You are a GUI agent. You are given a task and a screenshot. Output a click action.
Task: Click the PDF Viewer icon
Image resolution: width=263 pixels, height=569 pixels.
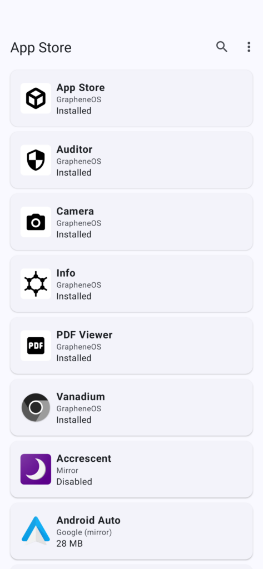click(x=36, y=346)
